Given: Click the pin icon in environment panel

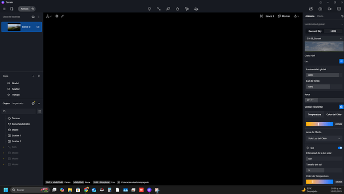Looking at the screenshot, I should click(x=342, y=16).
